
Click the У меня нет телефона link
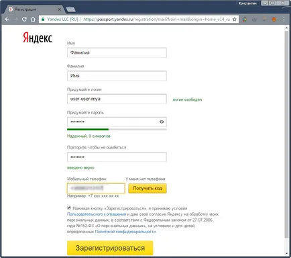(x=145, y=179)
